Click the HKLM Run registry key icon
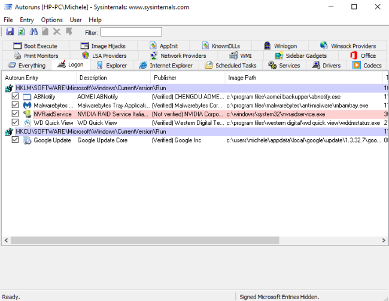Screen dimensions: 389x301 (9, 88)
